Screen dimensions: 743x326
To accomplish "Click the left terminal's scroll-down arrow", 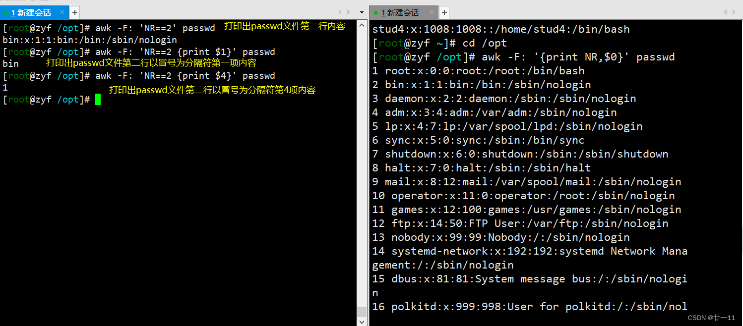I will coord(362,322).
